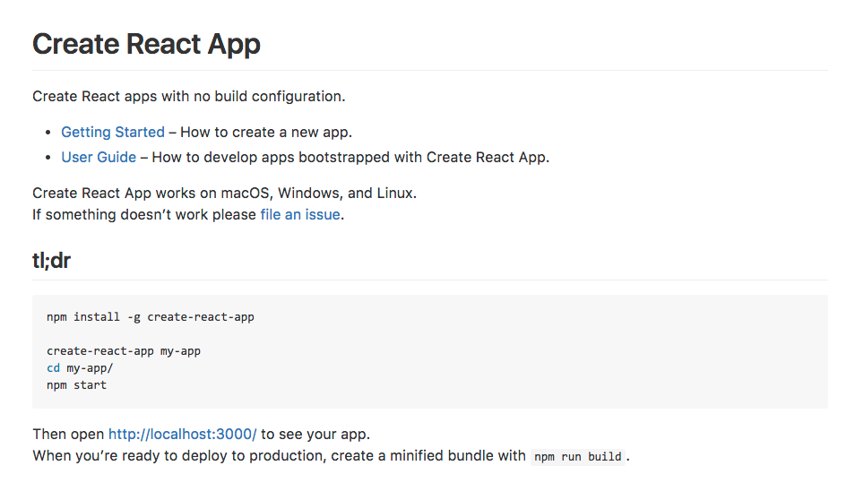Click the 'tl;dr' section heading

tap(51, 260)
